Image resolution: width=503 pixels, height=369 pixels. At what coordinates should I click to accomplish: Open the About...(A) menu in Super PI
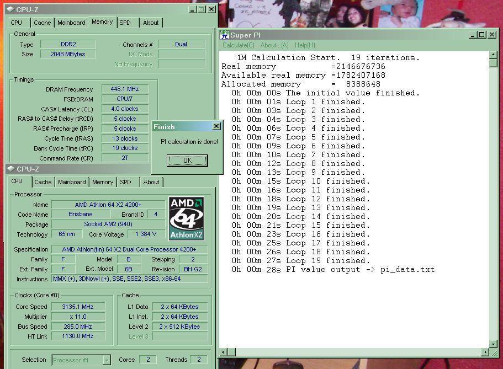274,45
